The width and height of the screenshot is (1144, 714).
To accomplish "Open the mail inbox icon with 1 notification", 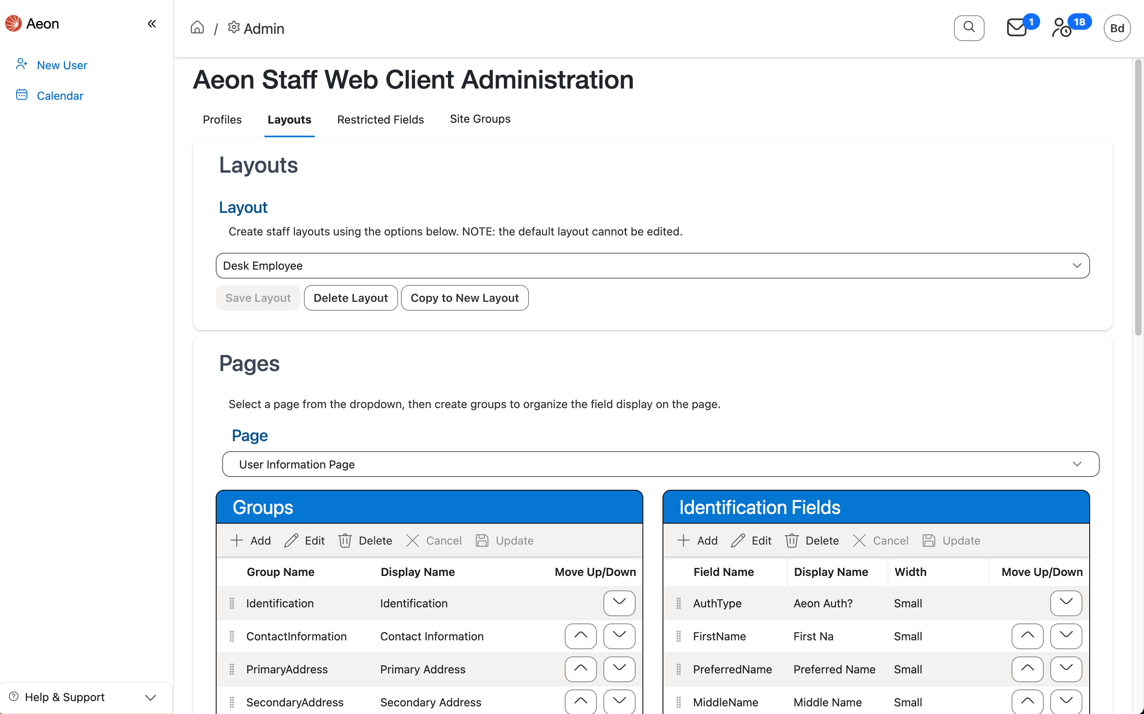I will coord(1016,28).
